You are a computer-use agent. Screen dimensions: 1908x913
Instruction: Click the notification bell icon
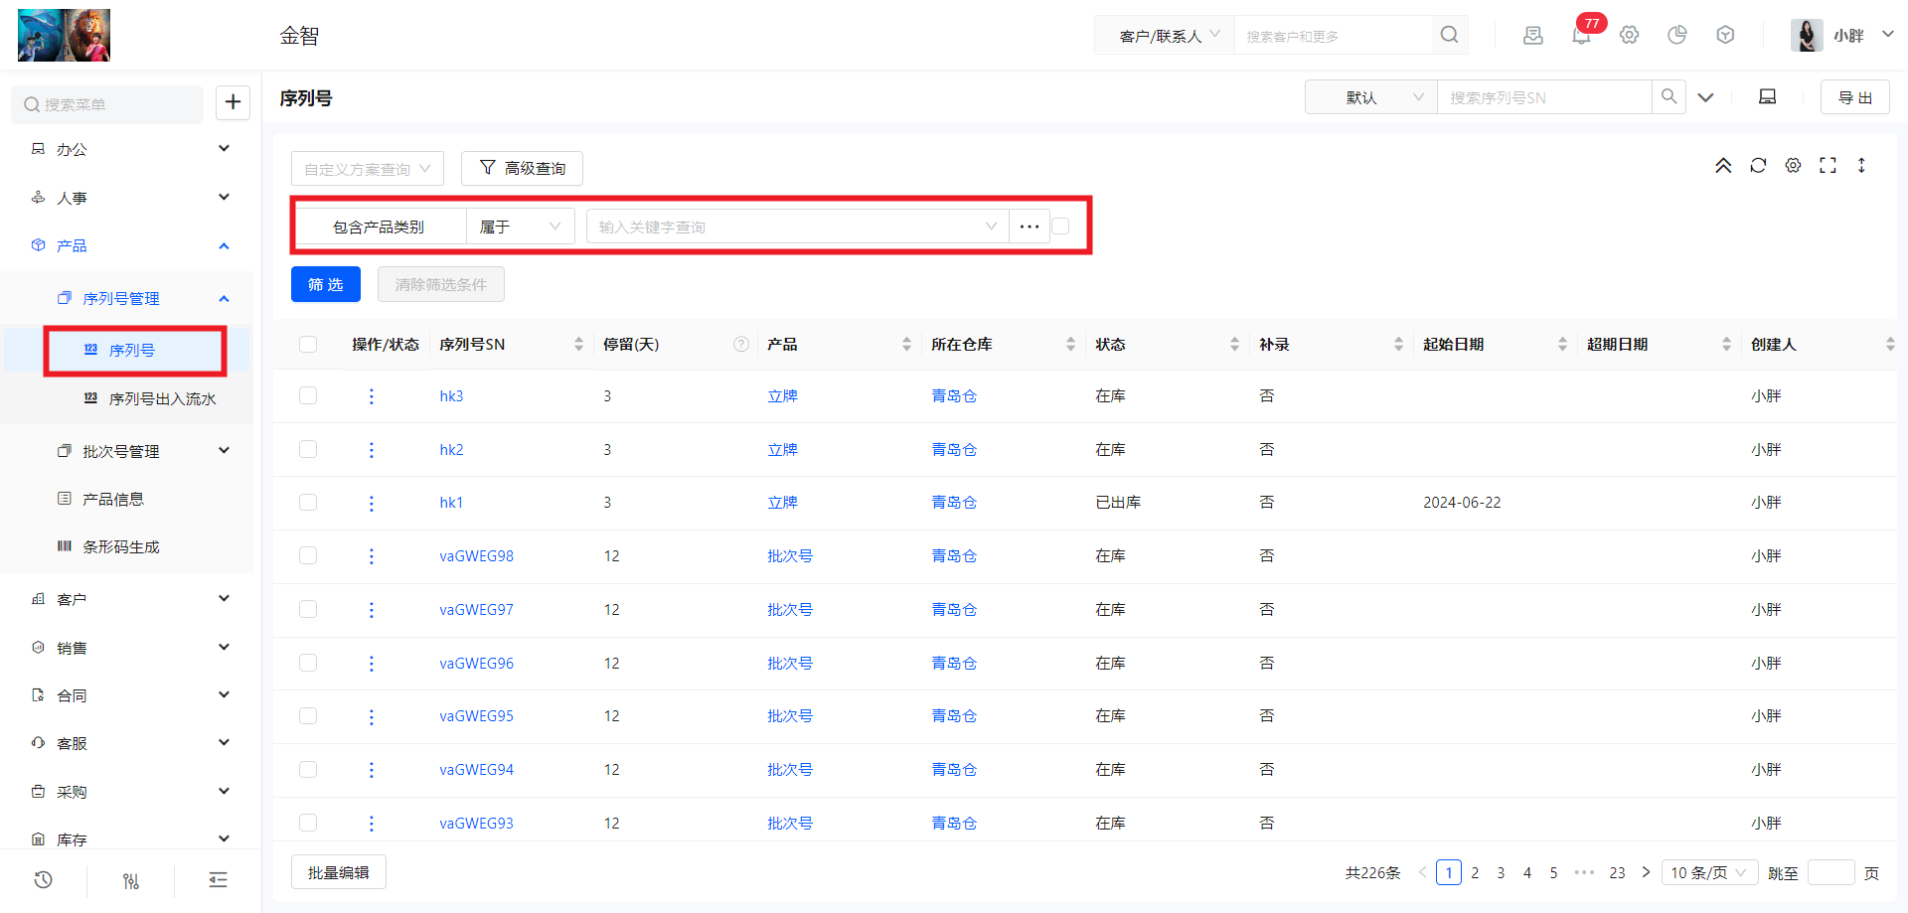click(1580, 36)
